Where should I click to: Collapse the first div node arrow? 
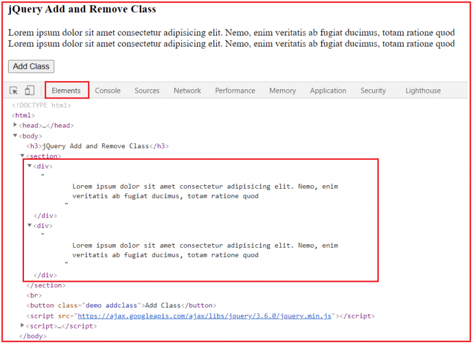[x=30, y=166]
